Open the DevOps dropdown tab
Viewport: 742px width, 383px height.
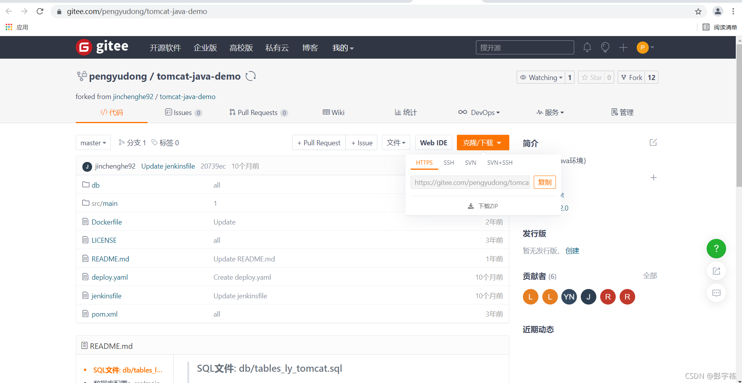[479, 112]
